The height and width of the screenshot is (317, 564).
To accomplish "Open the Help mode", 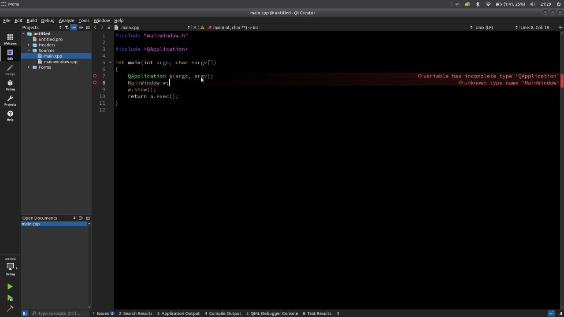I will tap(10, 116).
